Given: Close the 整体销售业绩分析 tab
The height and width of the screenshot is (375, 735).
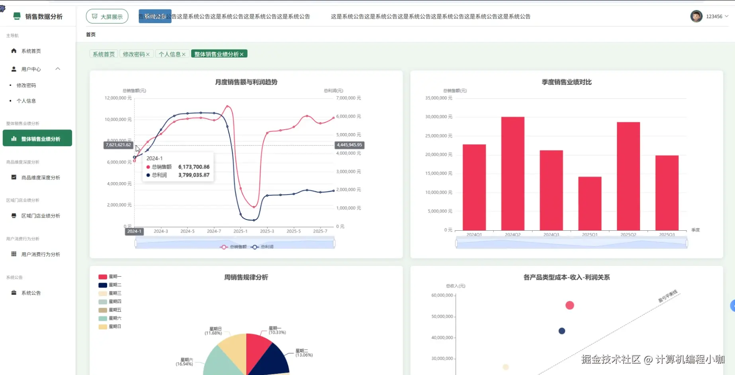Looking at the screenshot, I should pos(242,55).
